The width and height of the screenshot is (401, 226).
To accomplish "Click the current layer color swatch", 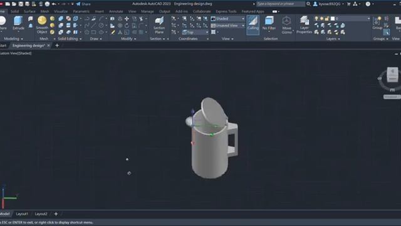I will click(333, 18).
